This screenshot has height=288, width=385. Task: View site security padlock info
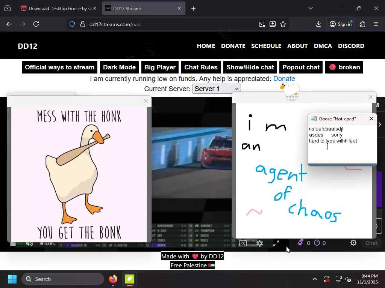click(83, 24)
